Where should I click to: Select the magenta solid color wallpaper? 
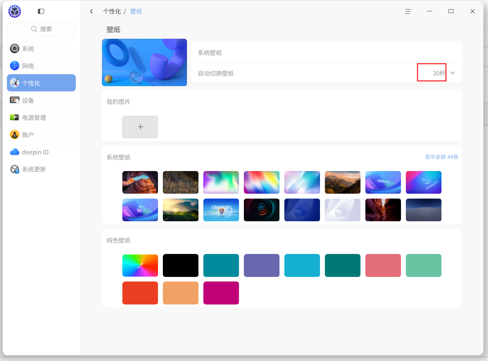coord(221,293)
